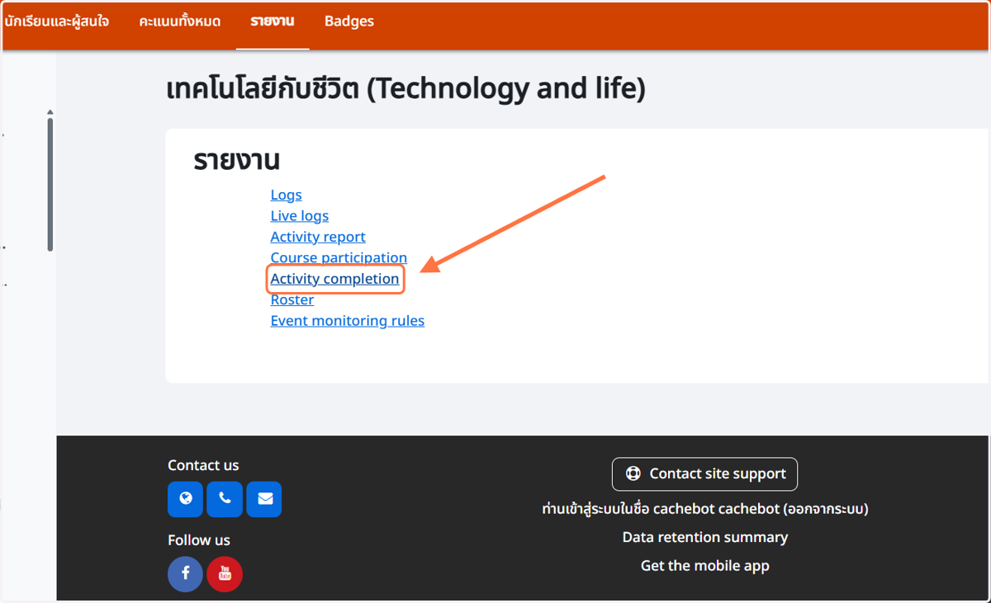This screenshot has height=603, width=991.
Task: Open the Roster link
Action: click(292, 299)
